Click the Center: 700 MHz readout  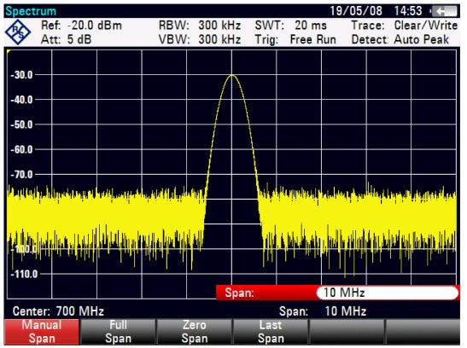(58, 311)
